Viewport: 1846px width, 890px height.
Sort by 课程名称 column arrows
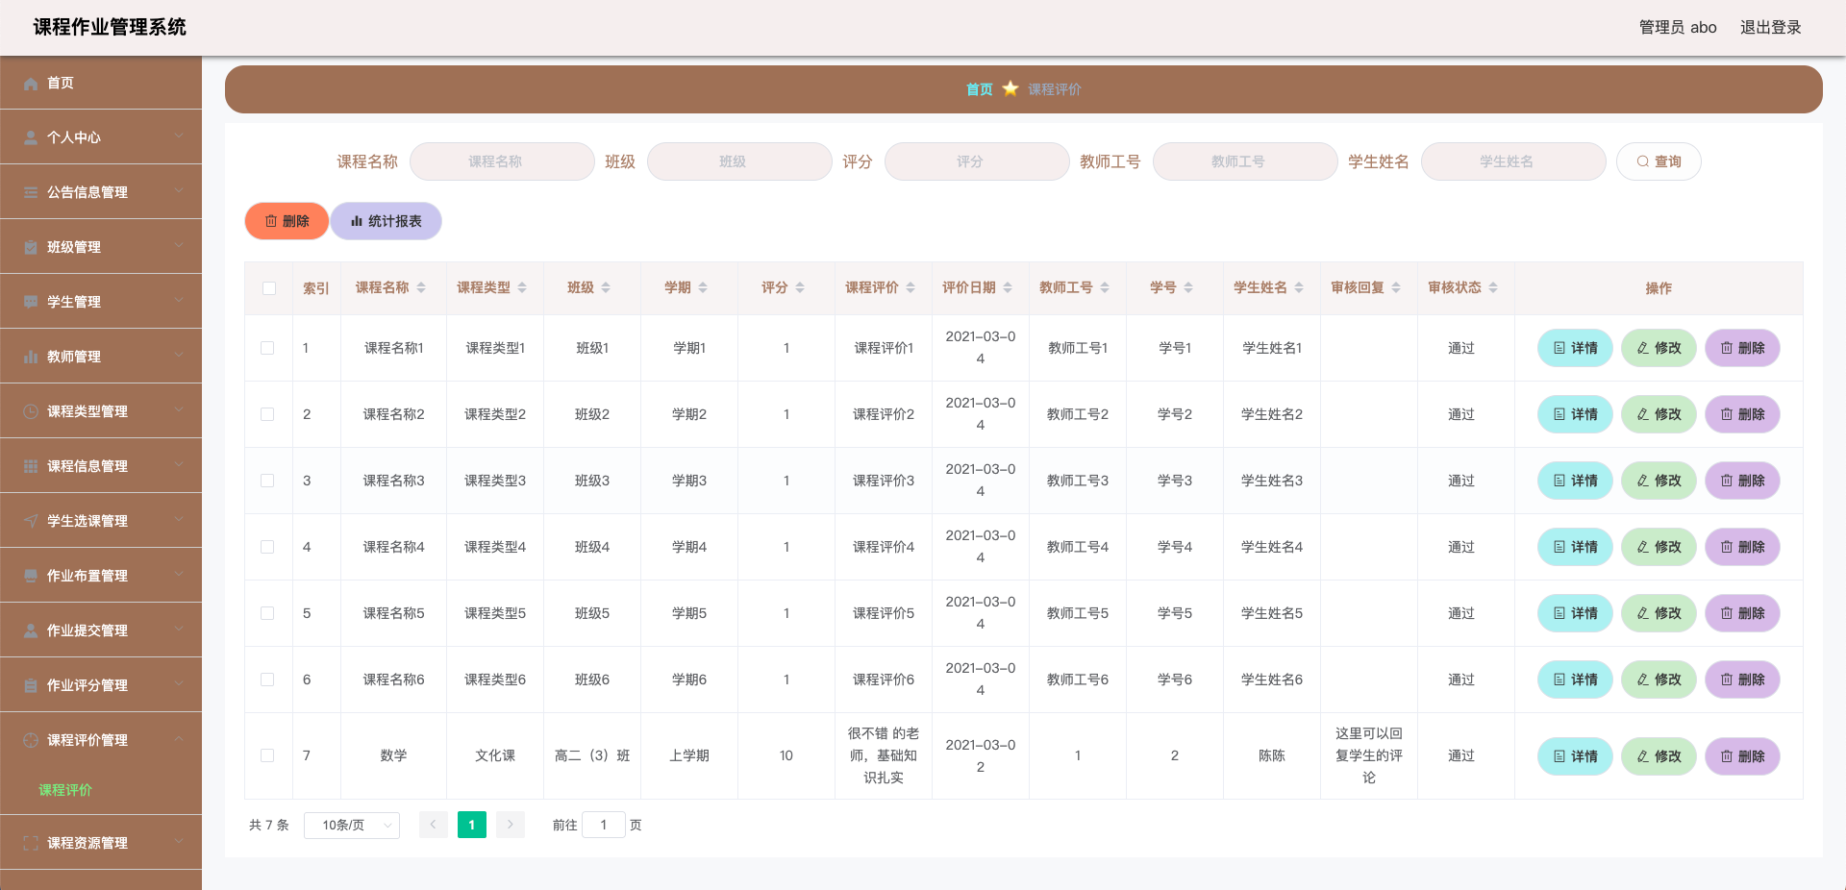tap(421, 287)
